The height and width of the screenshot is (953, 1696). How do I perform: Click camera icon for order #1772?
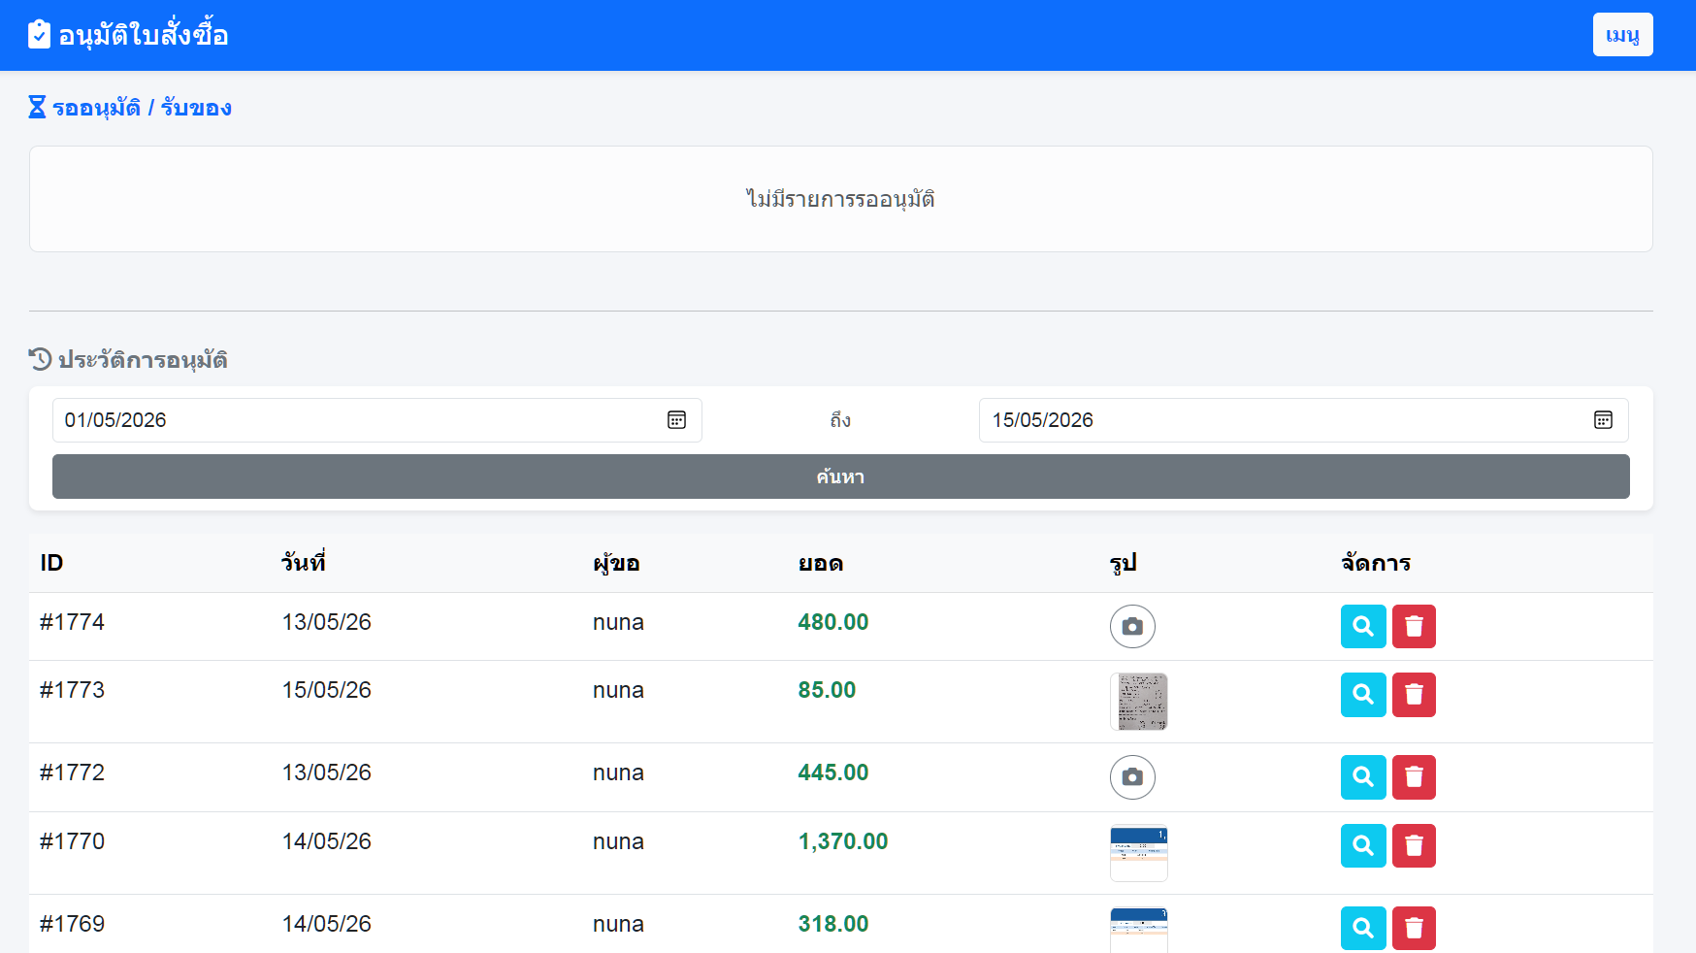1132,777
